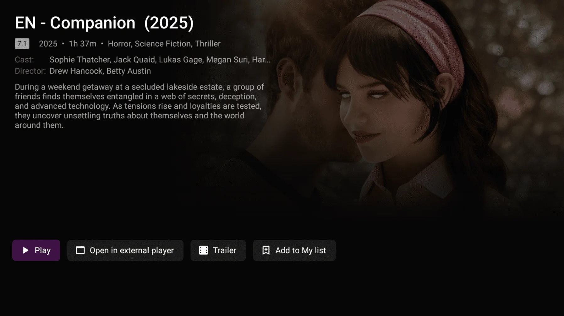The width and height of the screenshot is (564, 316).
Task: Add to My list
Action: (294, 250)
